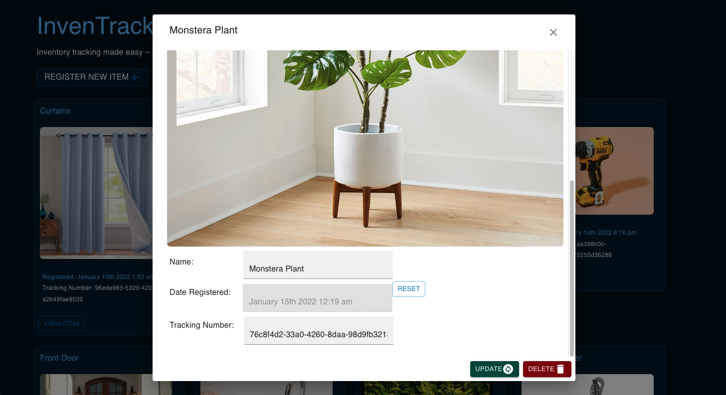Click the InvenTrack title heading
This screenshot has width=726, height=395.
[x=95, y=26]
